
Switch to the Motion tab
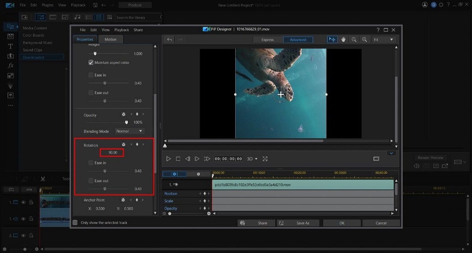pyautogui.click(x=111, y=39)
